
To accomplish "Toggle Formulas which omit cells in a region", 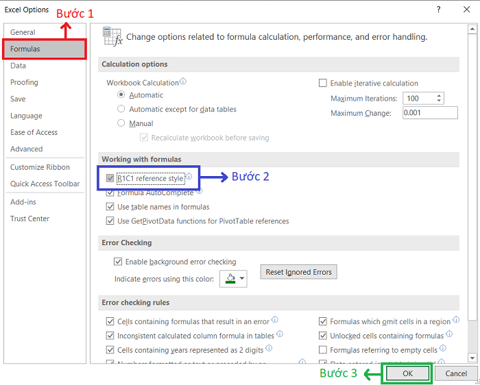I will [323, 321].
